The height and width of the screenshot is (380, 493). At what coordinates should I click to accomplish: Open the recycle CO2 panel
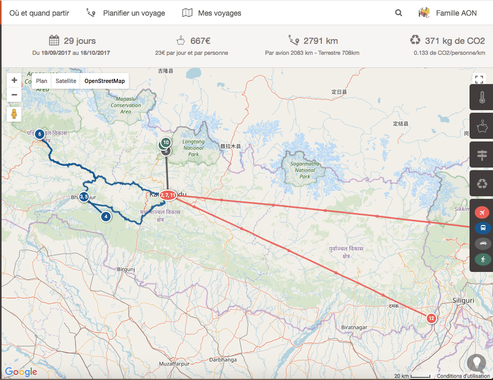coord(482,183)
